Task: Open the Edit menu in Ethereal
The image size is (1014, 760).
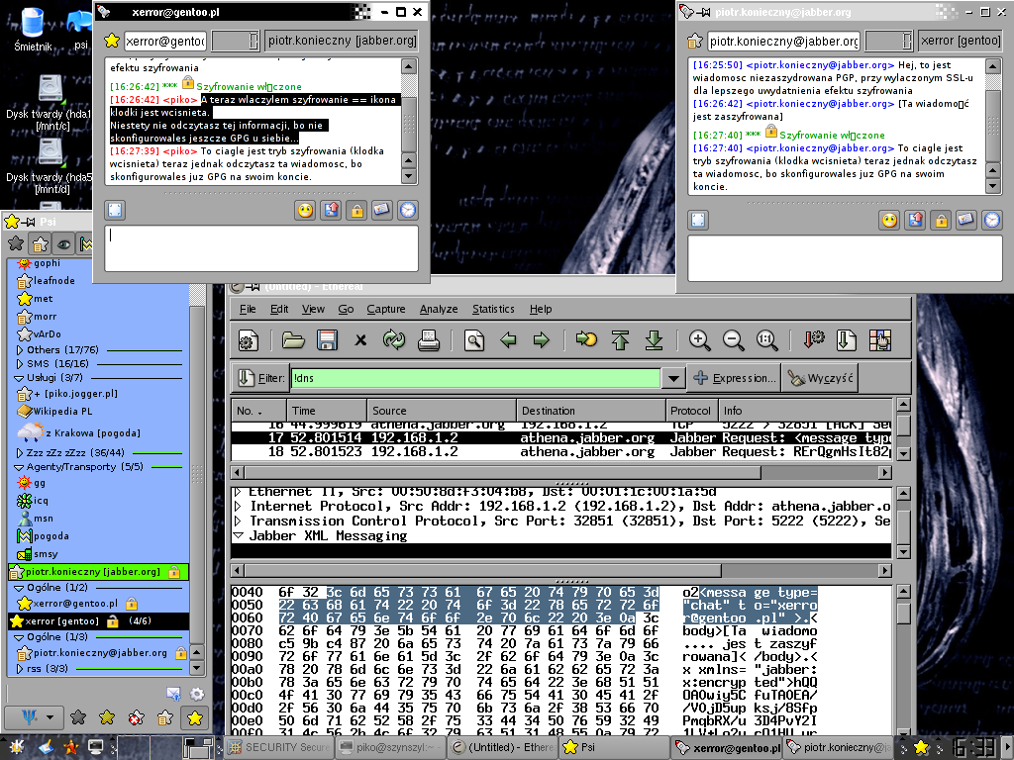Action: pyautogui.click(x=279, y=309)
